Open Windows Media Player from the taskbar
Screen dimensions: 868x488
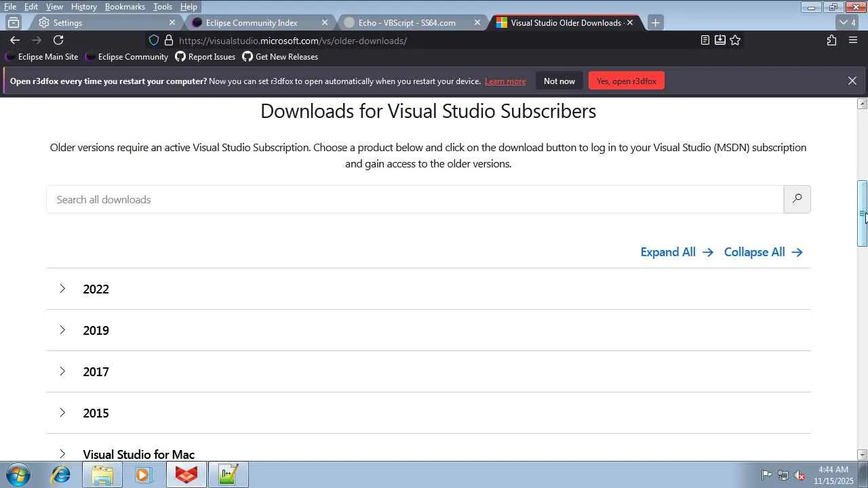pos(144,474)
